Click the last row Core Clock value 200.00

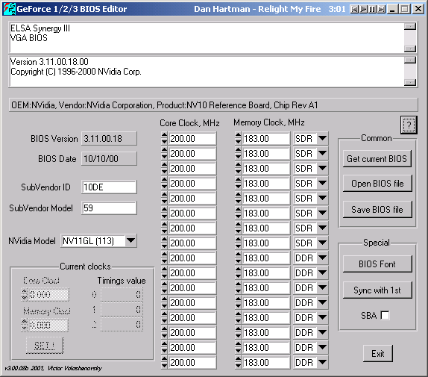point(192,363)
